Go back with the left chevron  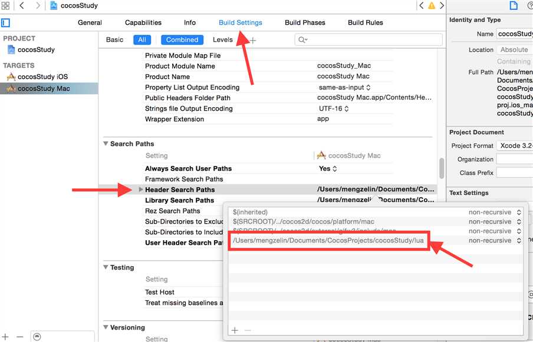click(x=22, y=5)
